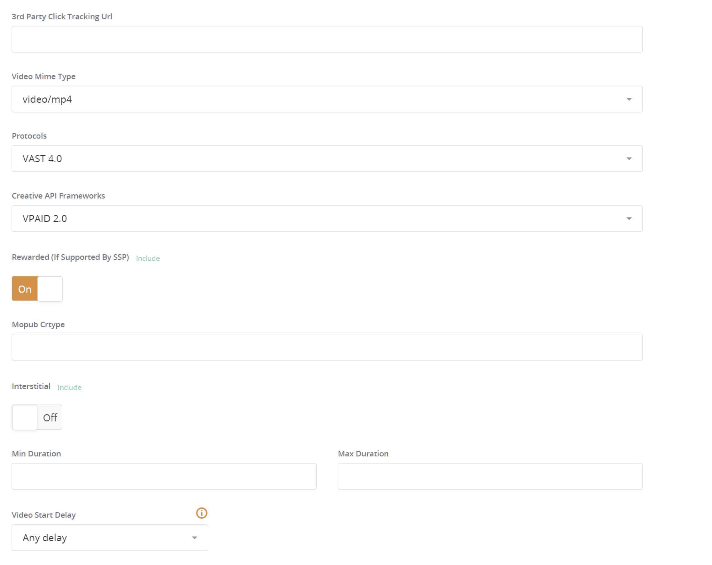712x565 pixels.
Task: Click inside the Mopub Crtype text field
Action: click(x=327, y=347)
